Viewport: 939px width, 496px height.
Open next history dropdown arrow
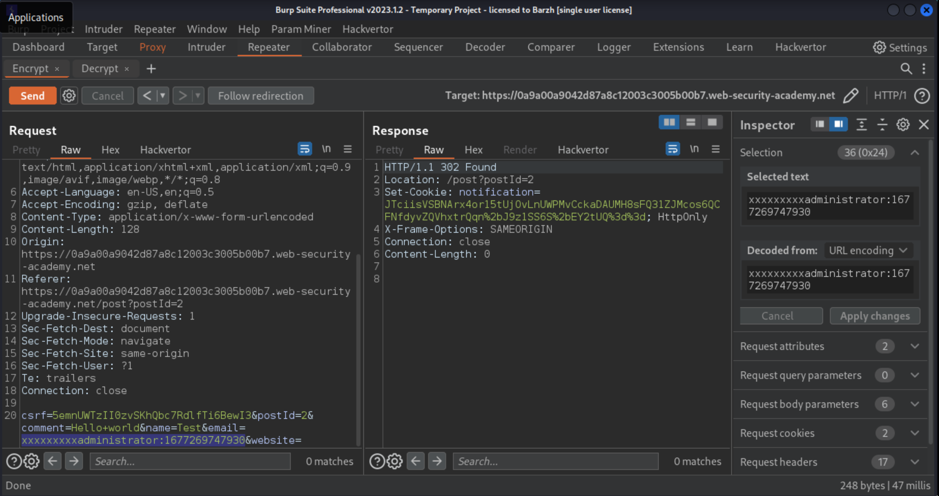(198, 96)
